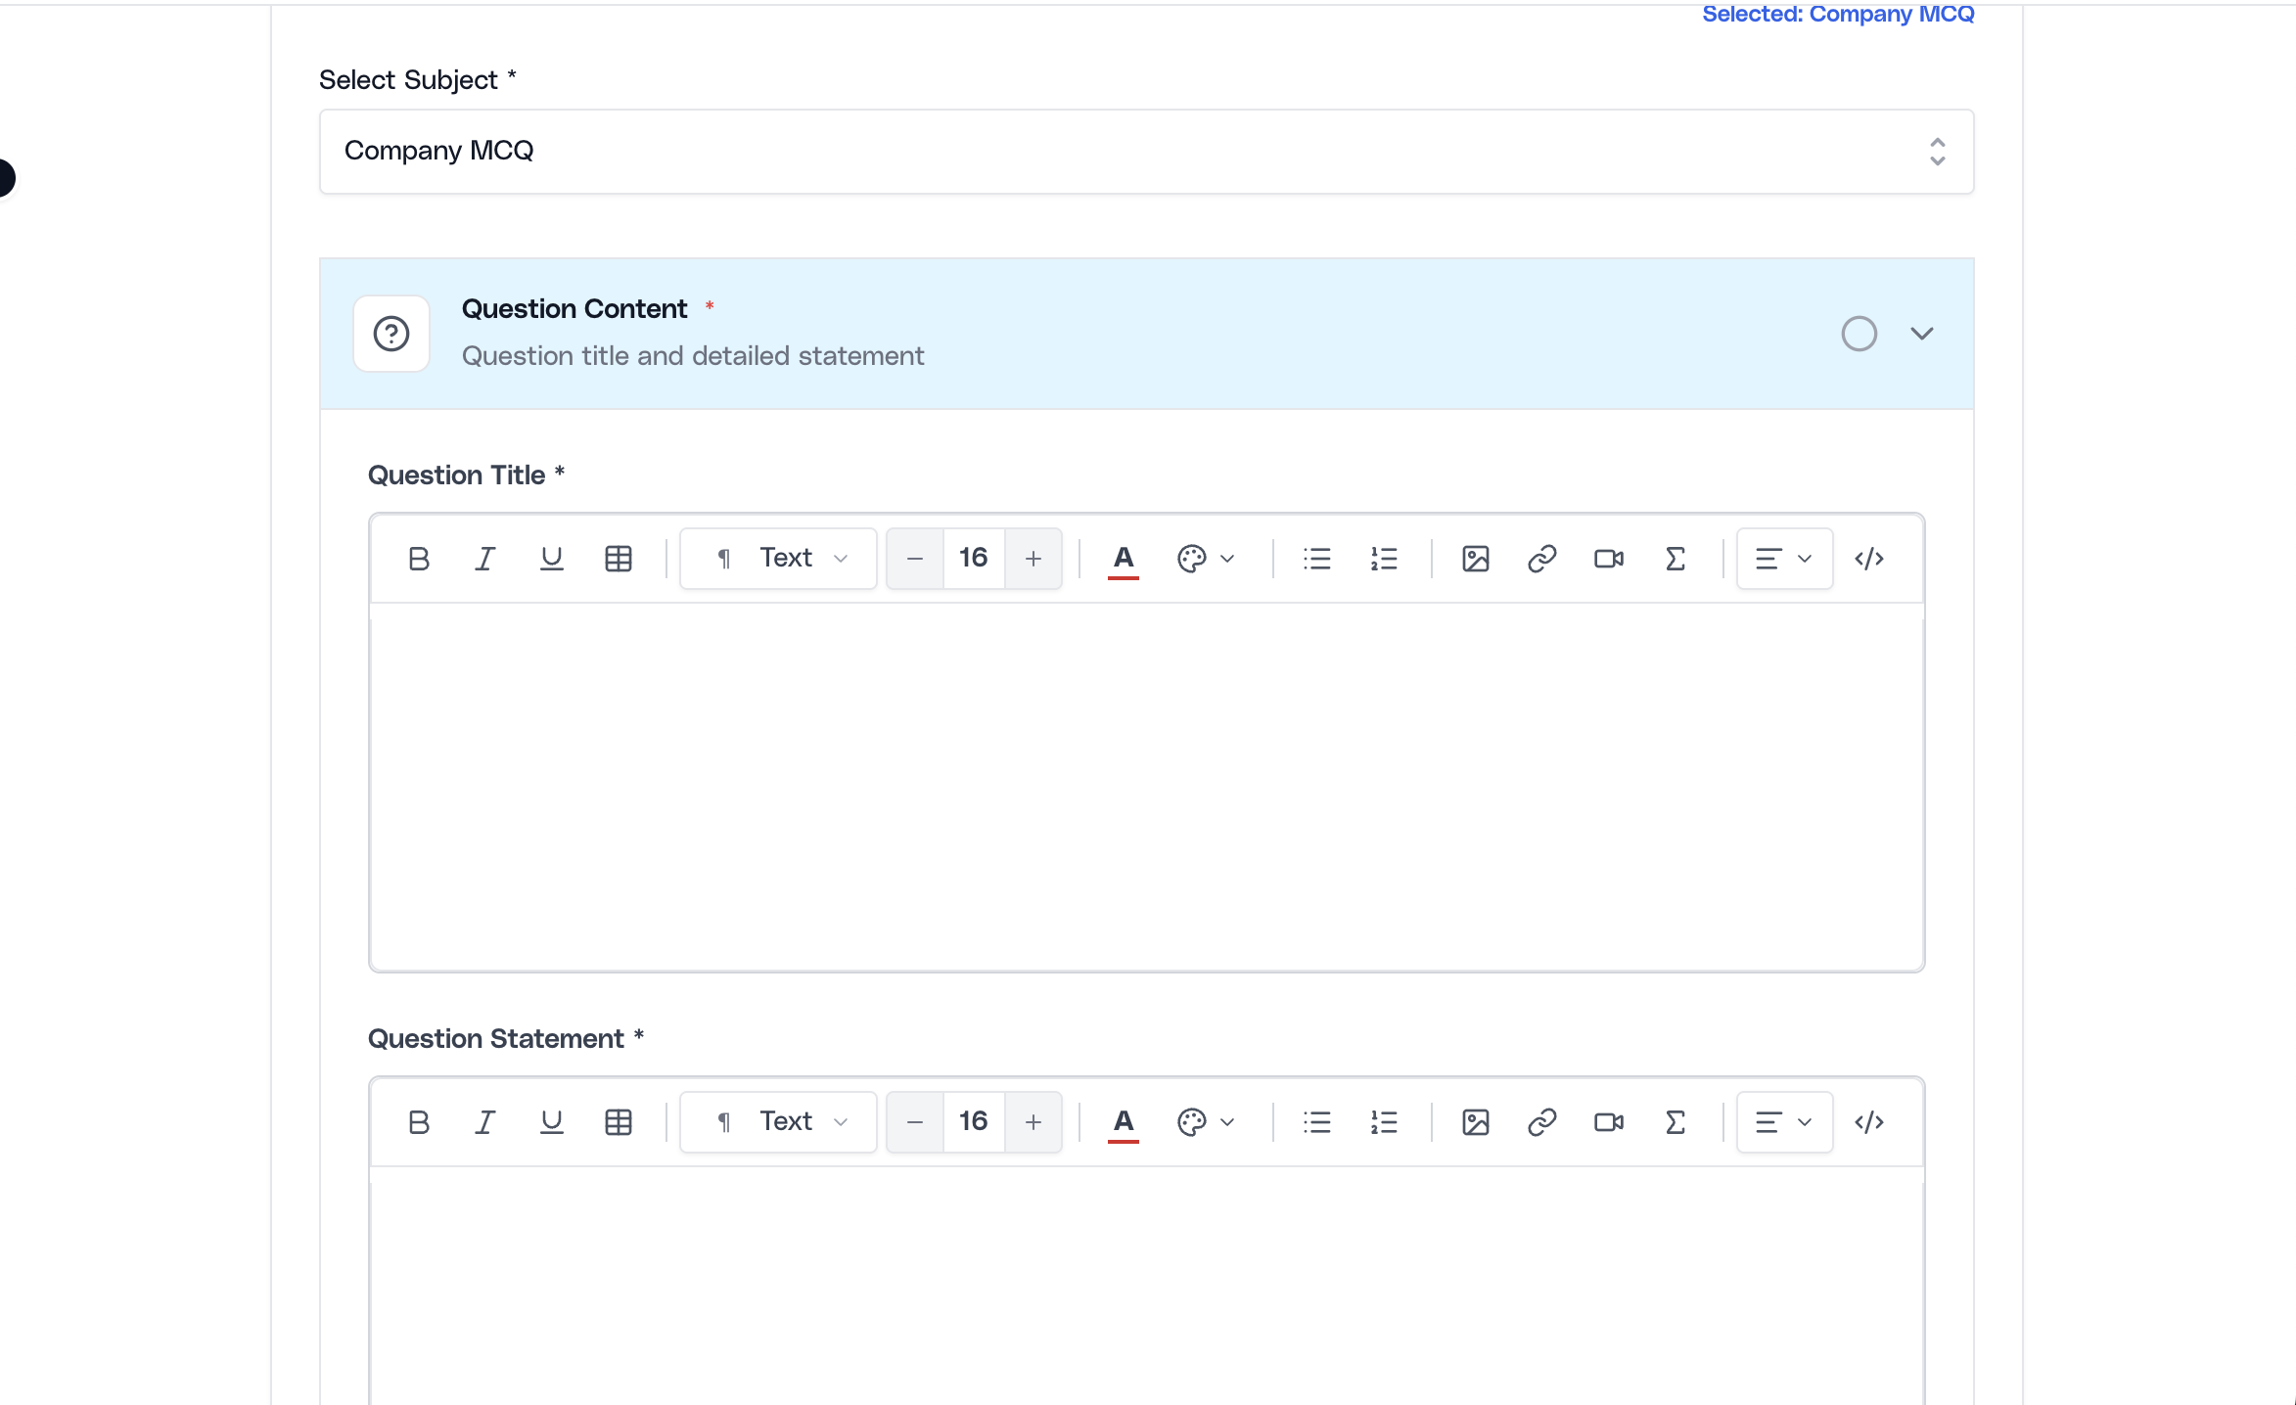Increase font size in Question Title editor

pyautogui.click(x=1033, y=559)
